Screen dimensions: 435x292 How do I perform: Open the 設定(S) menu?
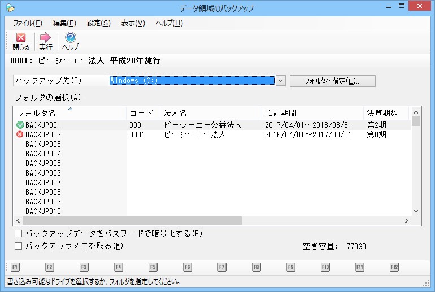(x=99, y=23)
